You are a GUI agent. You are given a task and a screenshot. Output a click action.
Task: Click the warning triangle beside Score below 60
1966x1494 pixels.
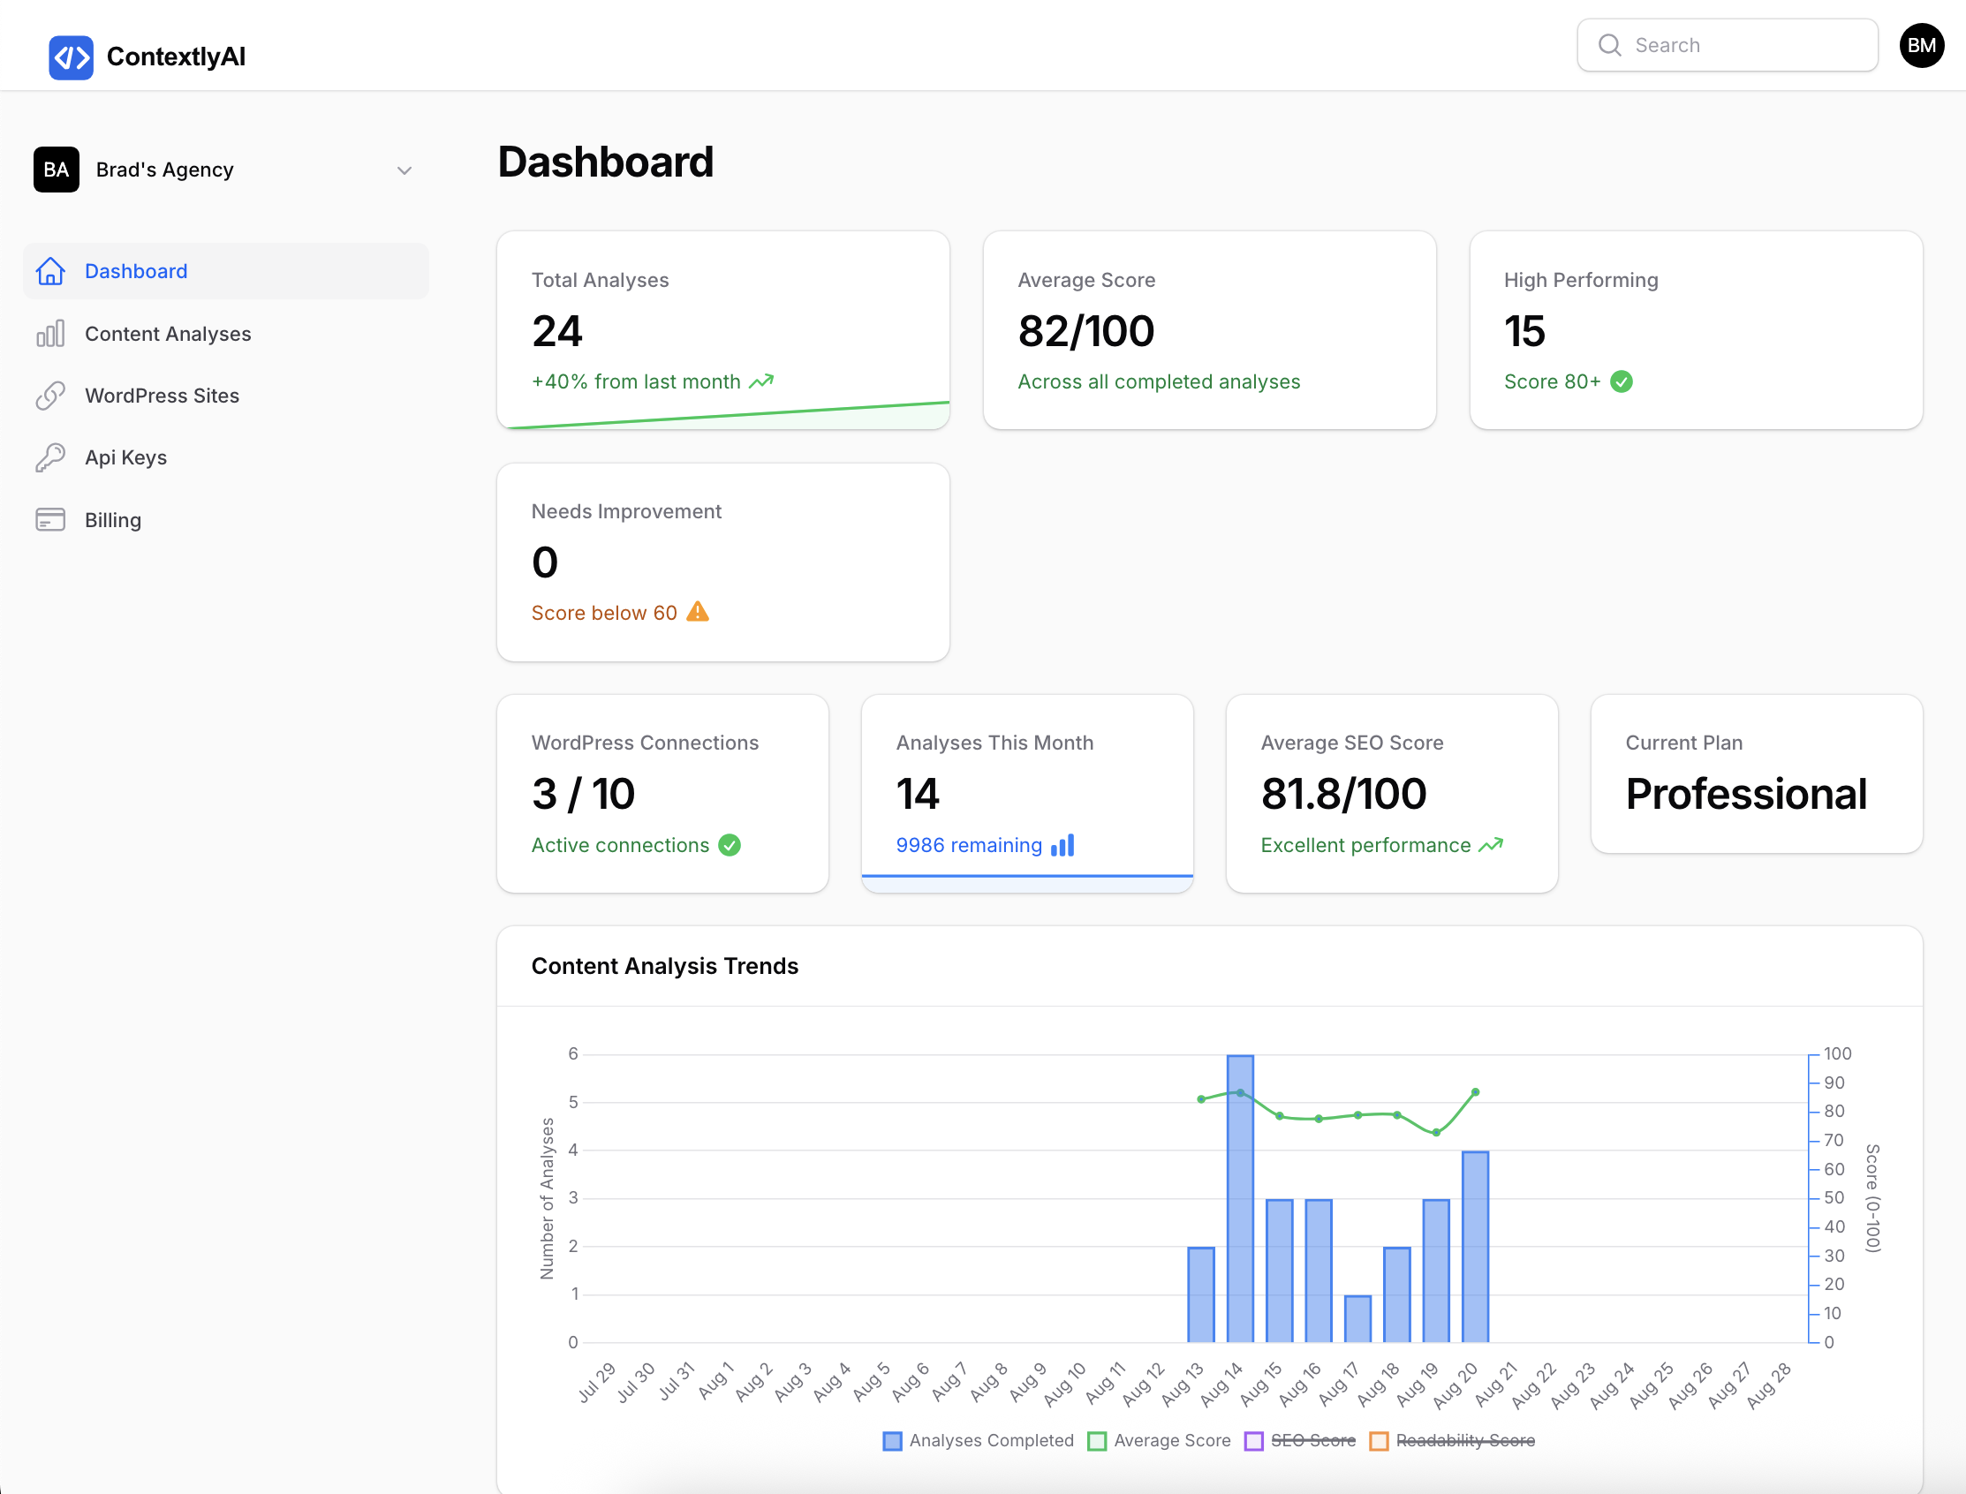(x=699, y=612)
